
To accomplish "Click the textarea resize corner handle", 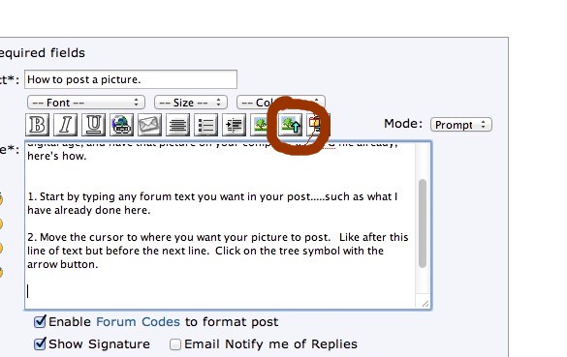I will [425, 304].
